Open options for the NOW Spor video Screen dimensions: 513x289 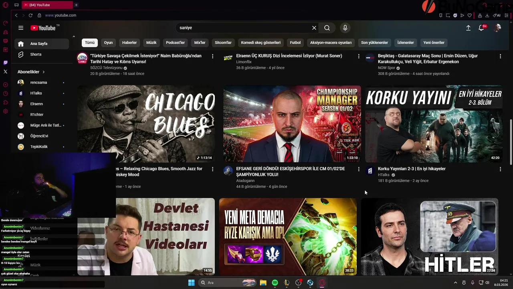click(500, 56)
